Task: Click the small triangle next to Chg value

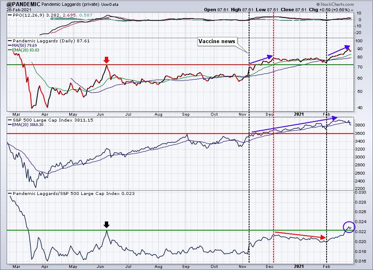Action: 352,10
